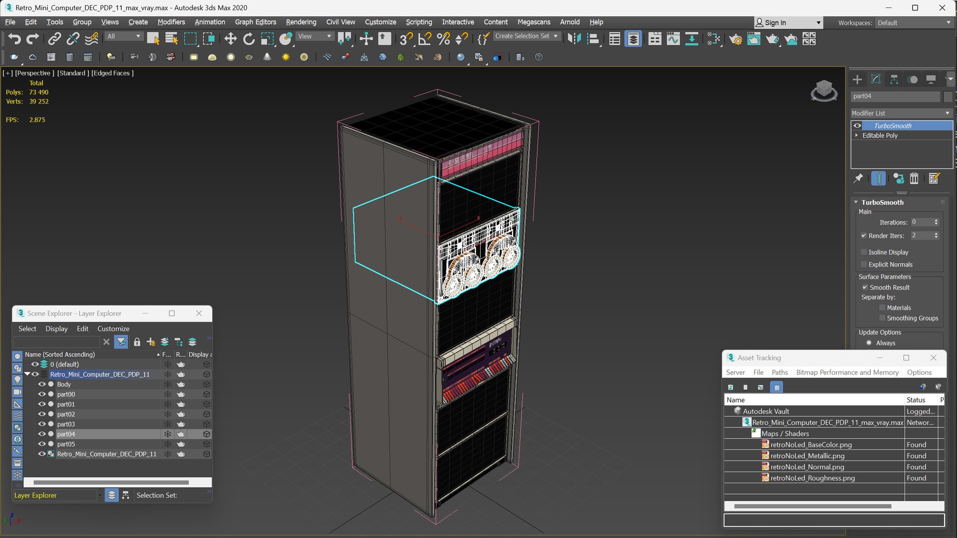Click the Undo arrow icon
957x538 pixels.
(14, 39)
